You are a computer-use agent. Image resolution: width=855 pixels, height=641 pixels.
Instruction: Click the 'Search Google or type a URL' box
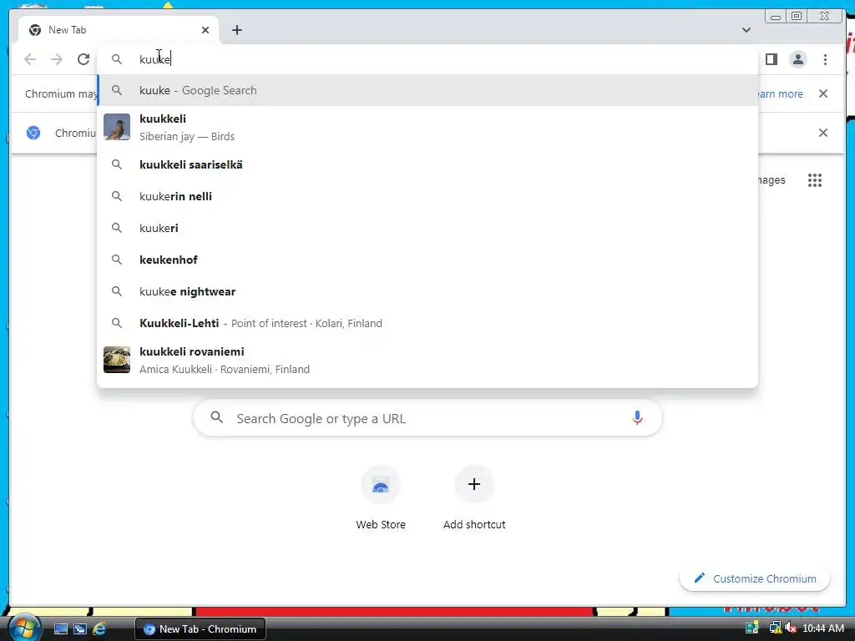click(x=427, y=418)
